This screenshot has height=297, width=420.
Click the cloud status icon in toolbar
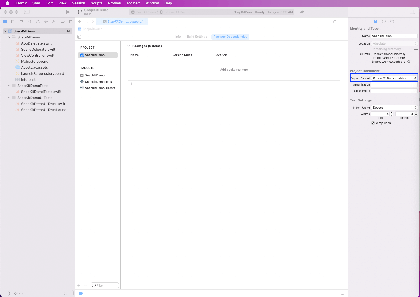302,12
